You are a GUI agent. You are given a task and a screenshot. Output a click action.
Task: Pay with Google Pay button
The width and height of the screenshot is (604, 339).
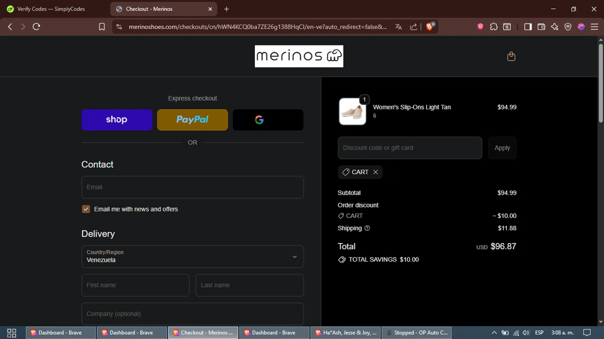pos(268,120)
